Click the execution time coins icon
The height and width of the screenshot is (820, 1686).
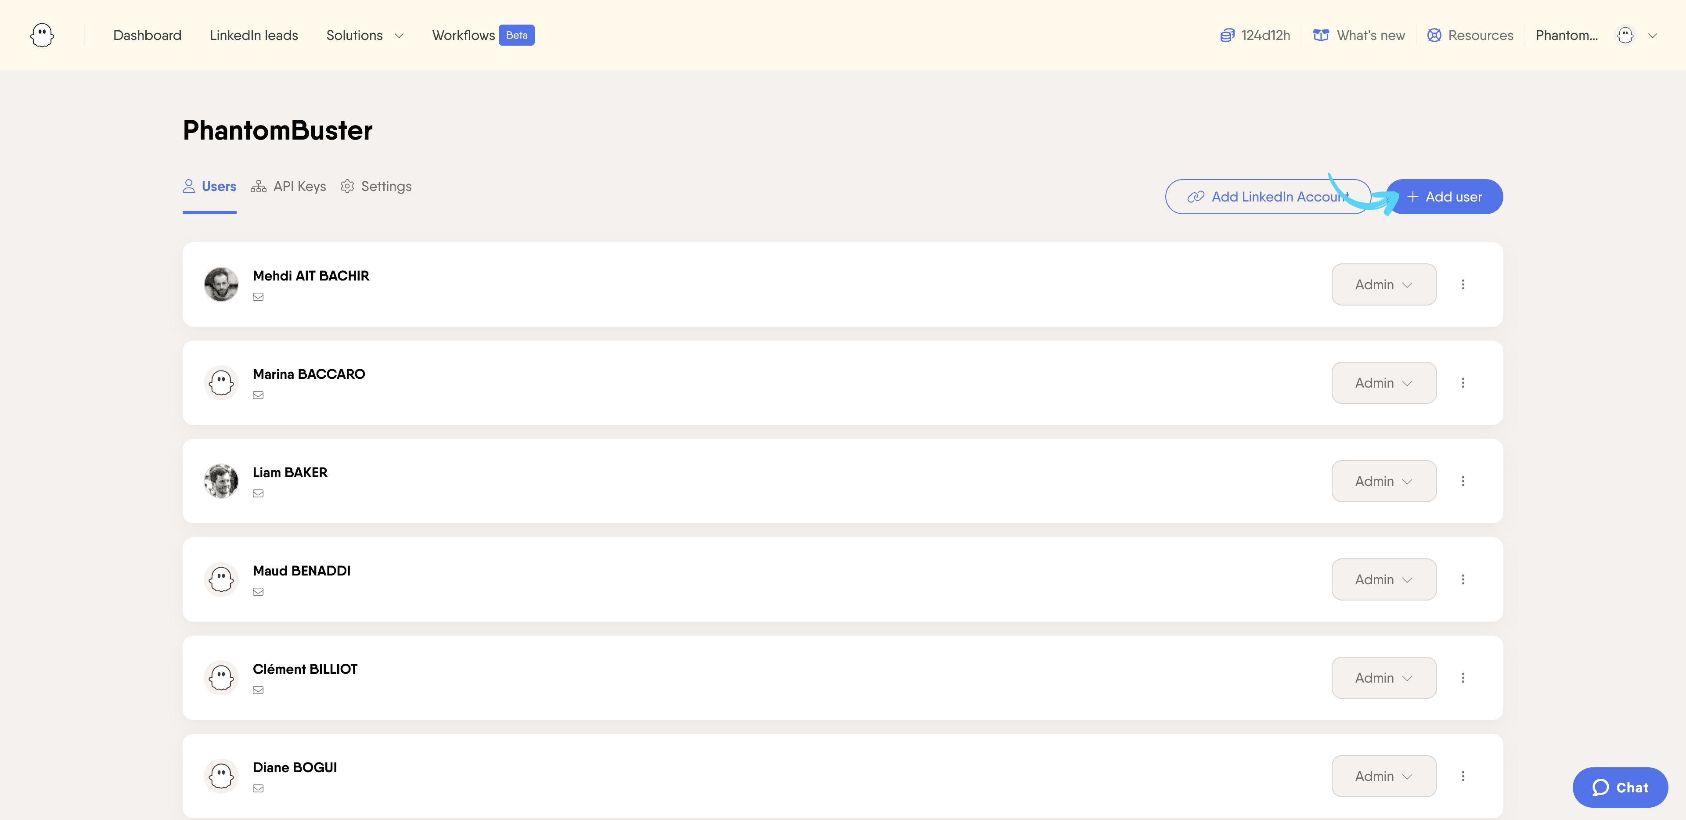[1227, 36]
